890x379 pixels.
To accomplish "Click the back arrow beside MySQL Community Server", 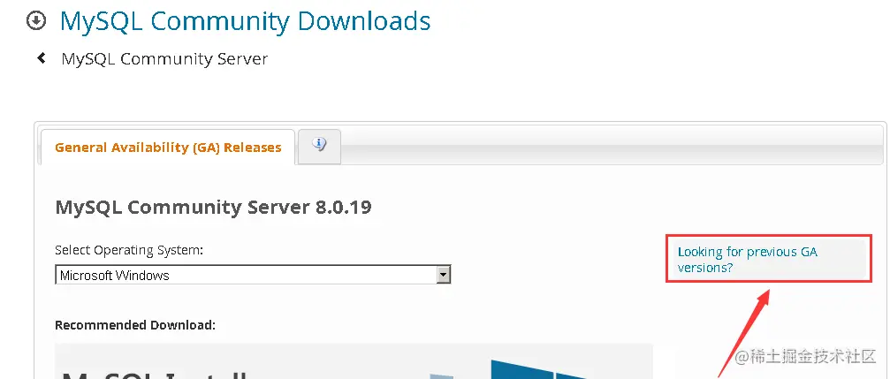I will [41, 58].
